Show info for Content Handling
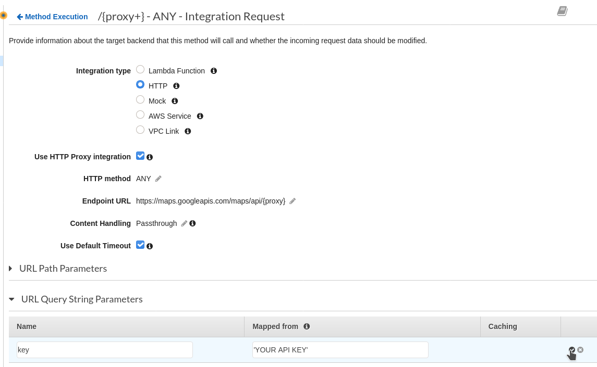Image resolution: width=597 pixels, height=367 pixels. coord(192,223)
